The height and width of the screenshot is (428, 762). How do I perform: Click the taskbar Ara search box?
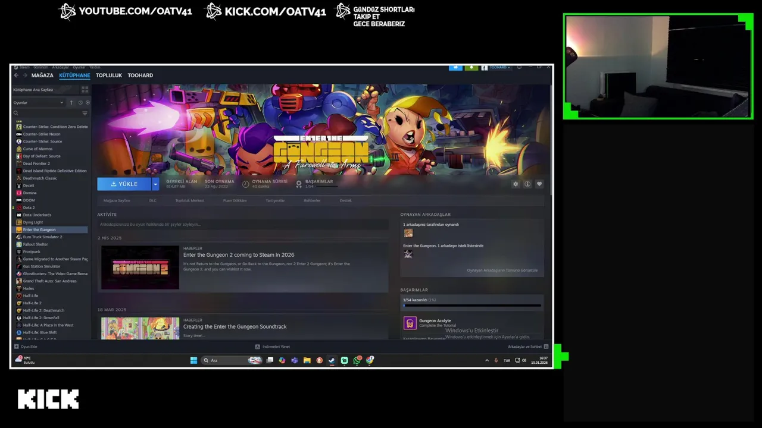(x=231, y=360)
